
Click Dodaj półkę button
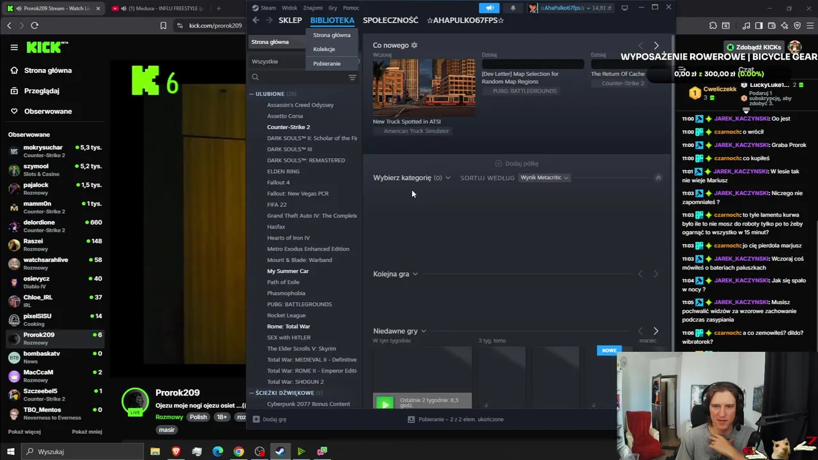[x=516, y=164]
